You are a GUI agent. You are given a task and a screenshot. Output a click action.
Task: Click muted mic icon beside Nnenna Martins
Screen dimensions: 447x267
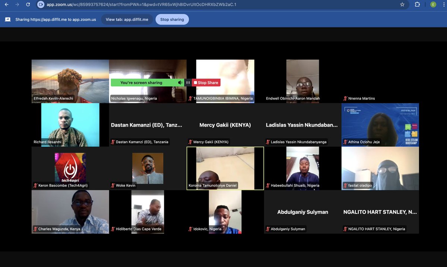pos(345,98)
